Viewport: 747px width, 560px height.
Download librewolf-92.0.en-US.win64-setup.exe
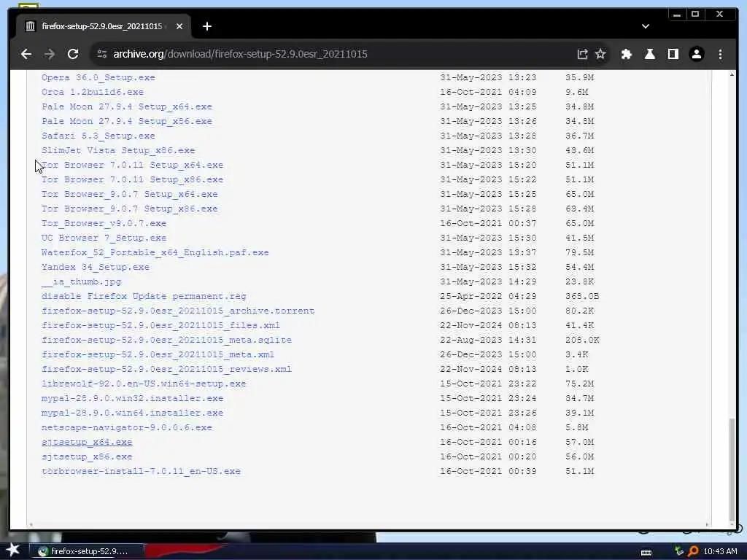[144, 384]
